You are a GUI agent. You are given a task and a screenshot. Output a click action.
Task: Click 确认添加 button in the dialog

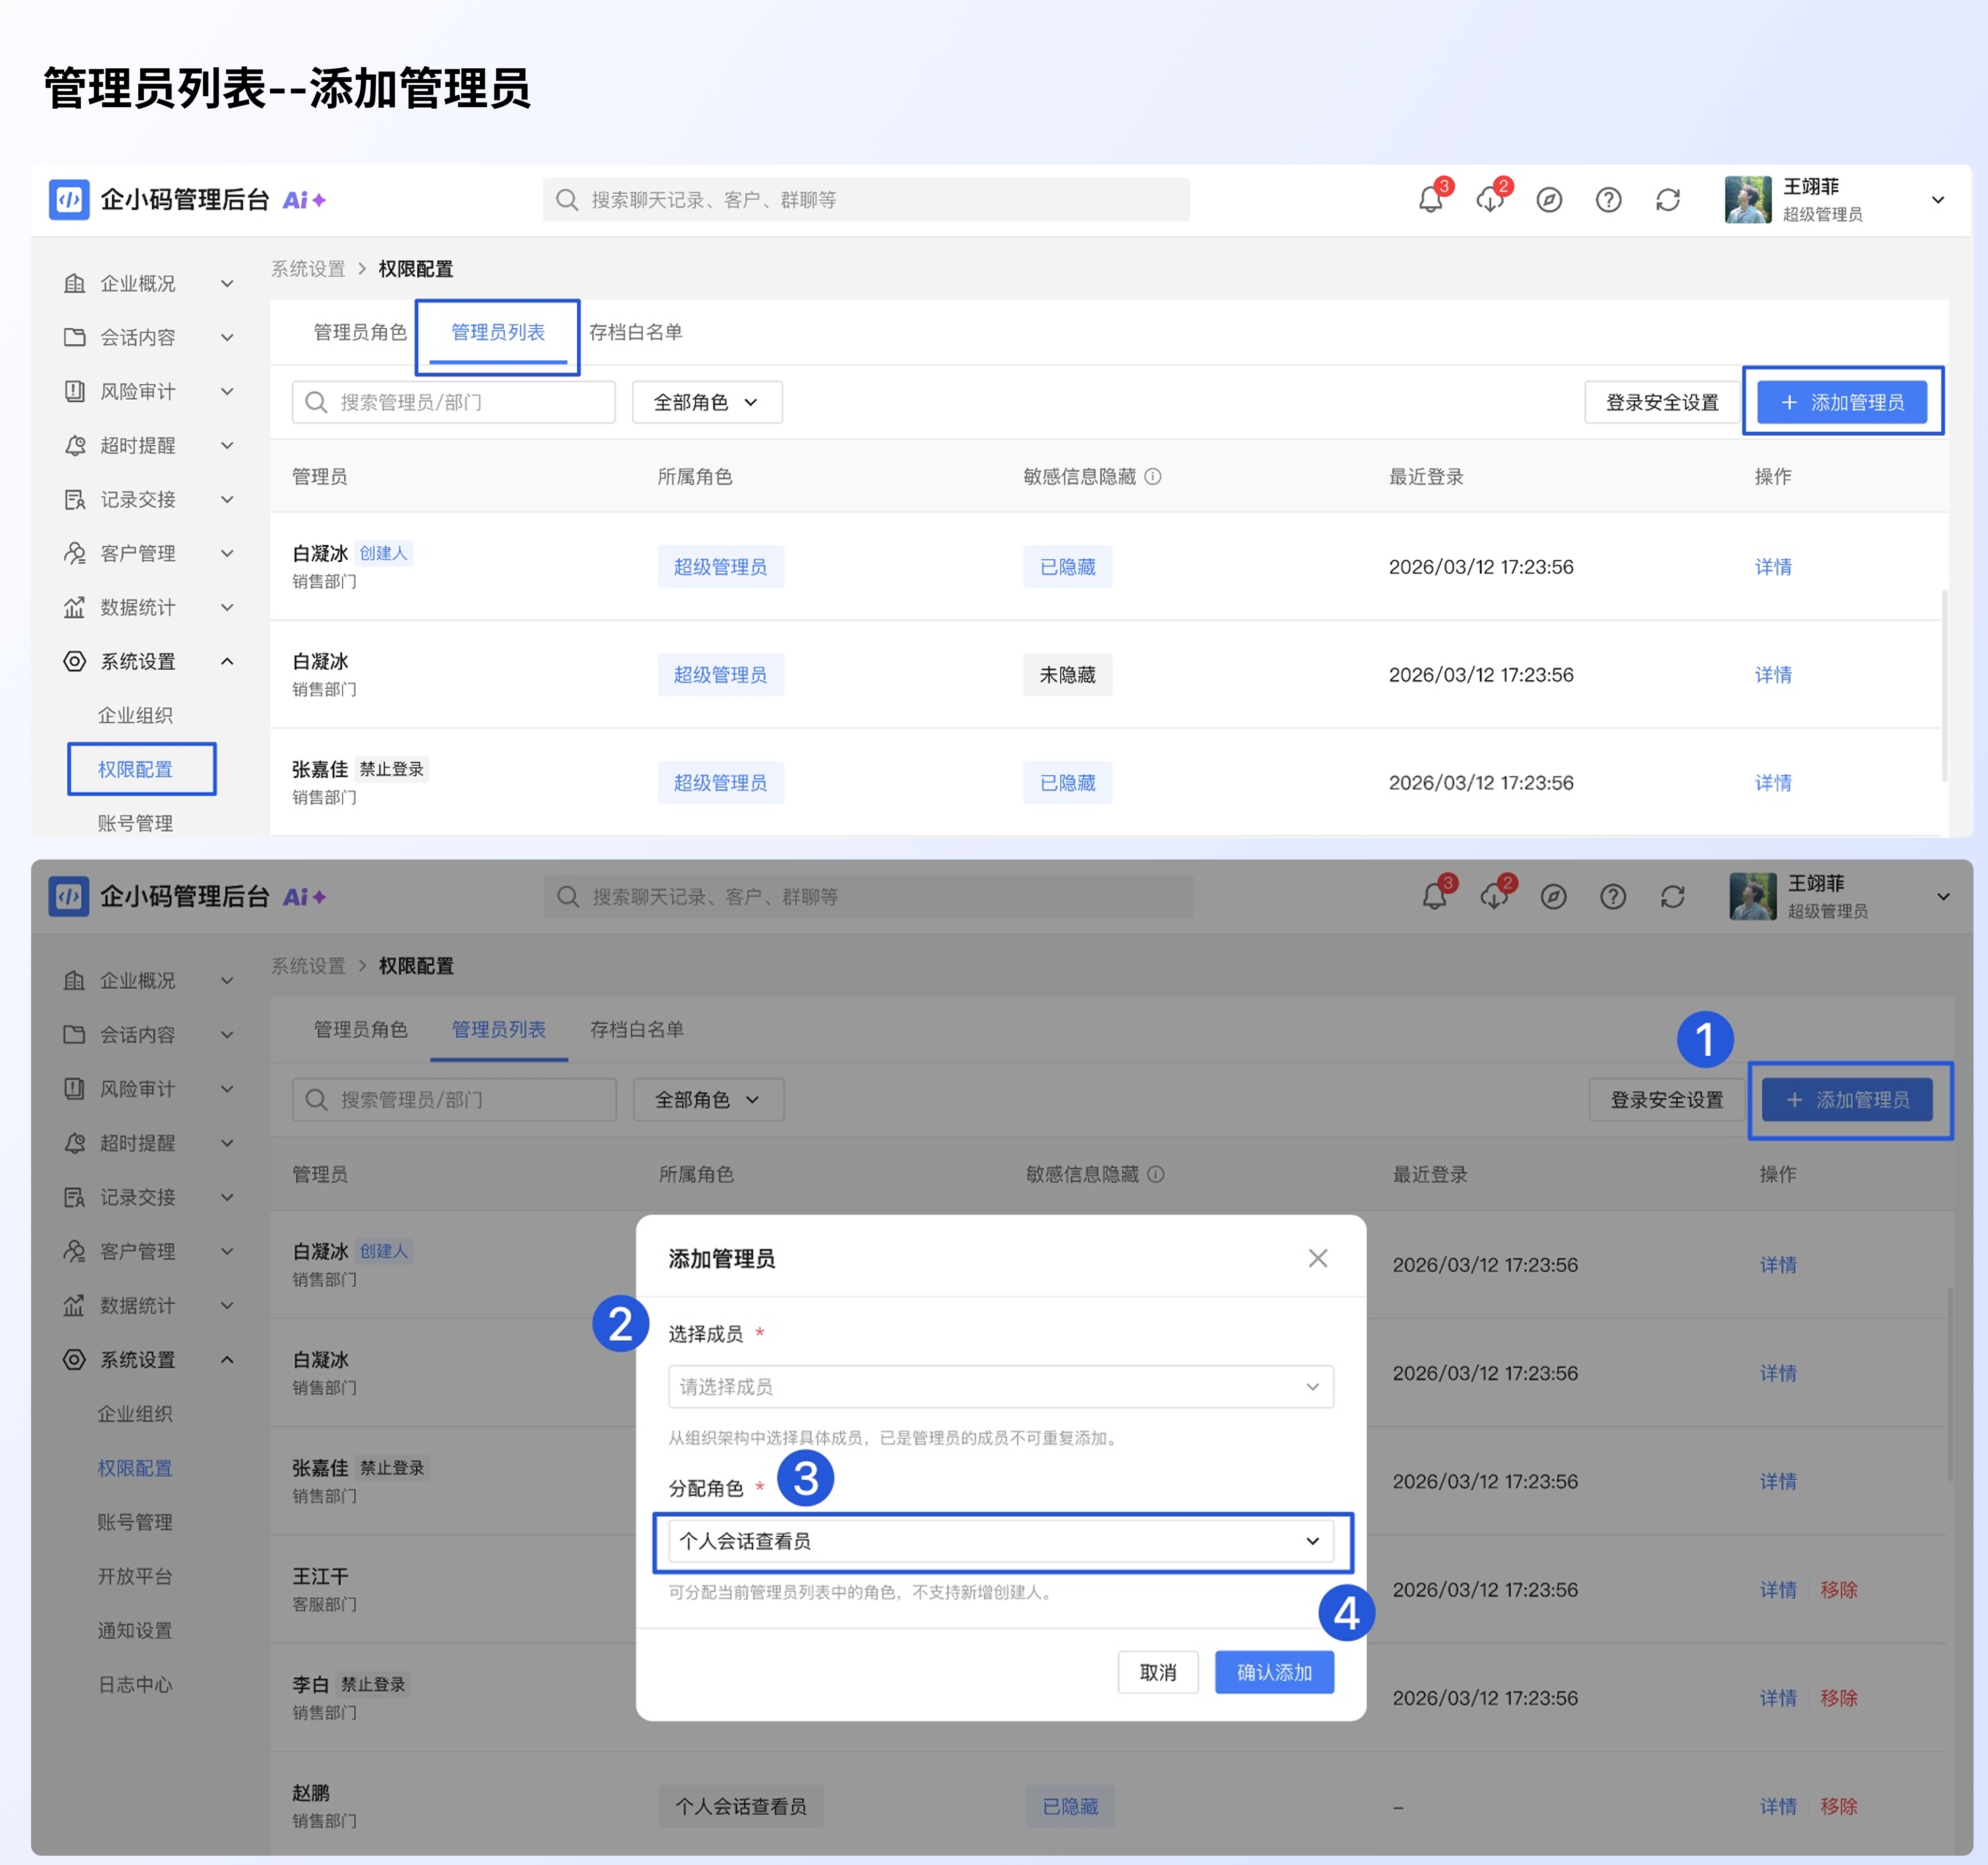[x=1274, y=1672]
